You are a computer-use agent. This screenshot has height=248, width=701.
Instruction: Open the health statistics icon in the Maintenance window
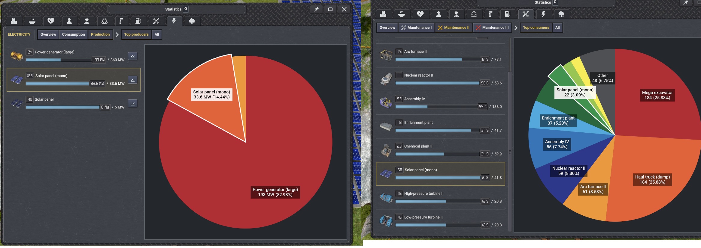coord(420,14)
